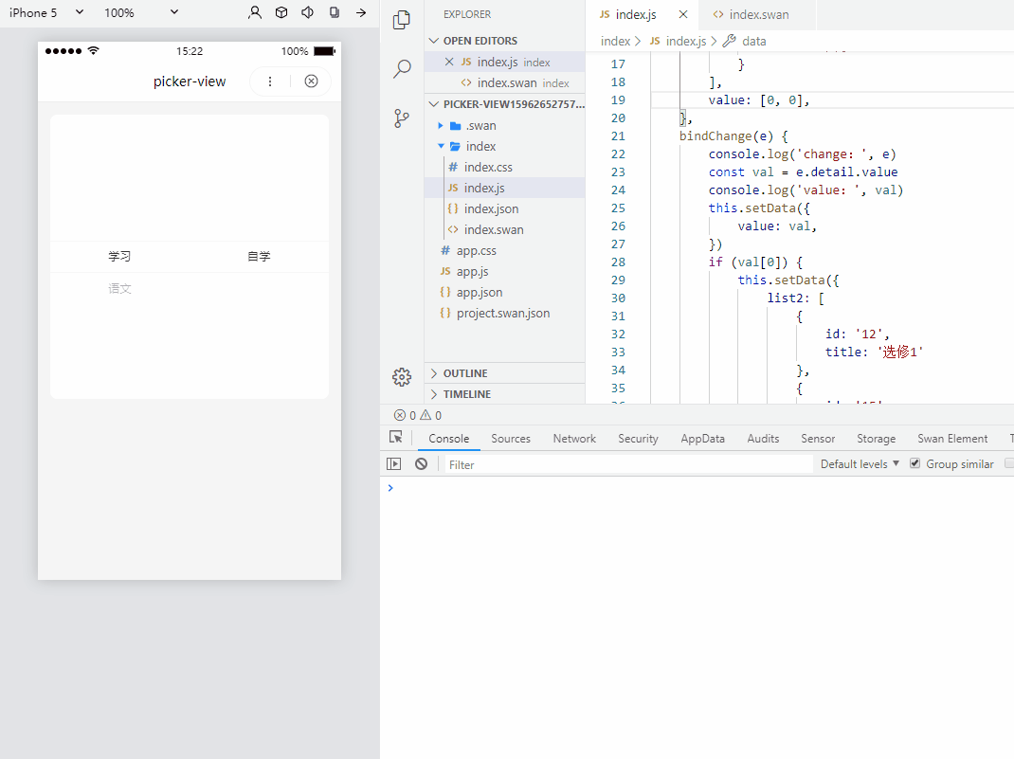Click the warnings triangle icon in status bar

point(426,415)
